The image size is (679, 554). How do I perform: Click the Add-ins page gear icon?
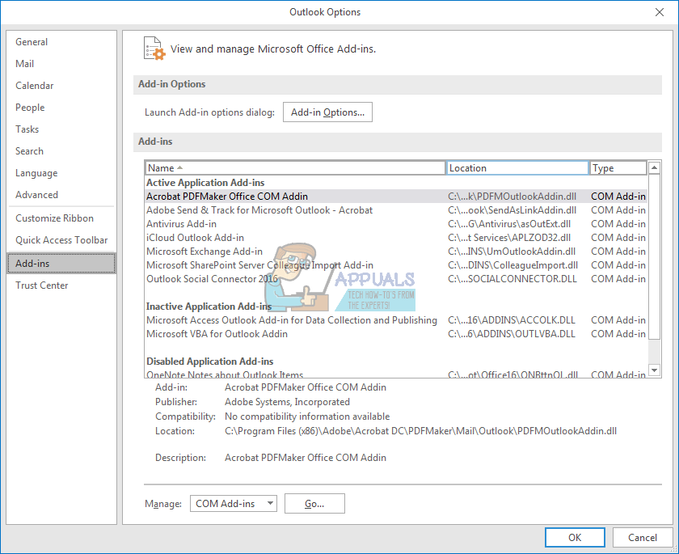[x=154, y=49]
